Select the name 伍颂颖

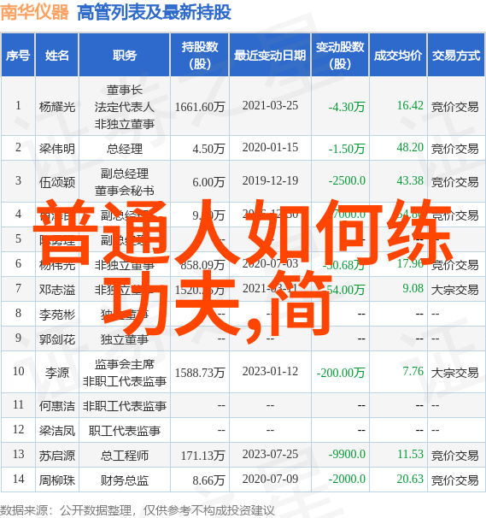tap(57, 182)
